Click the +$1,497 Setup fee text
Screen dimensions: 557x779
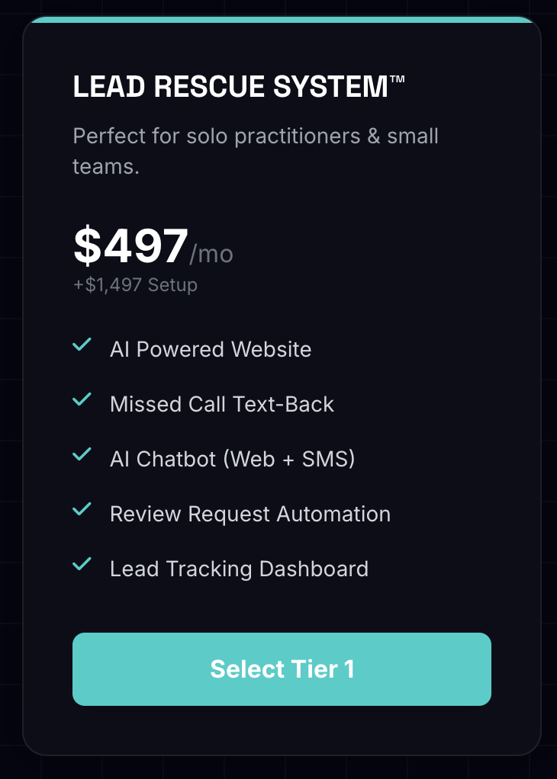135,285
